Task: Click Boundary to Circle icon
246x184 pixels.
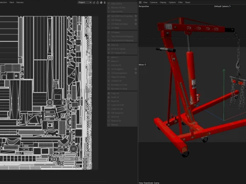Action: (109, 85)
